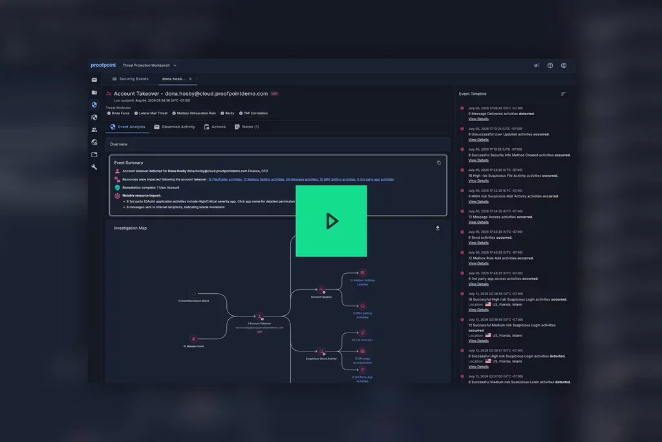
Task: Select the 3rd Party App Activities node icon
Action: 362,370
